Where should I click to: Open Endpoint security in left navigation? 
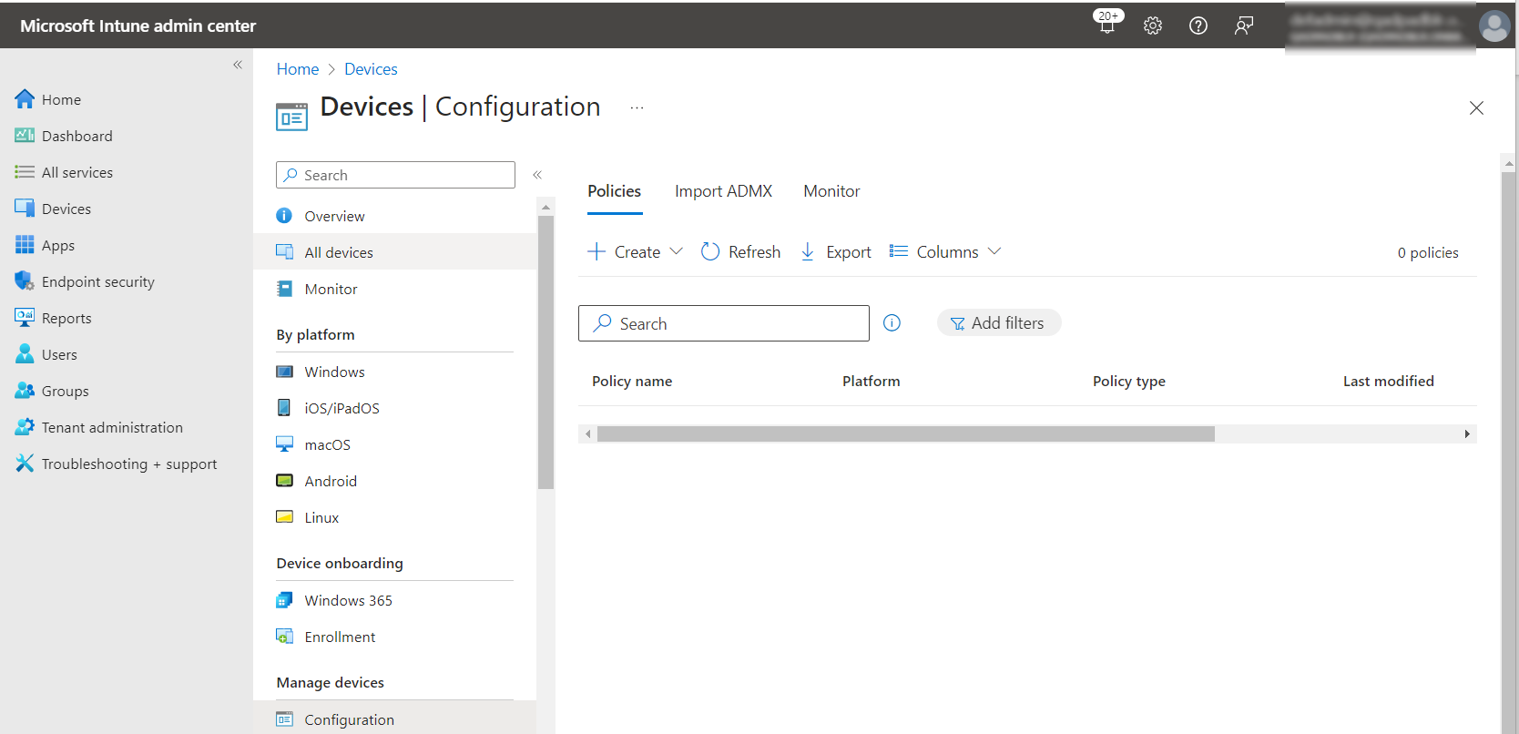pyautogui.click(x=97, y=282)
